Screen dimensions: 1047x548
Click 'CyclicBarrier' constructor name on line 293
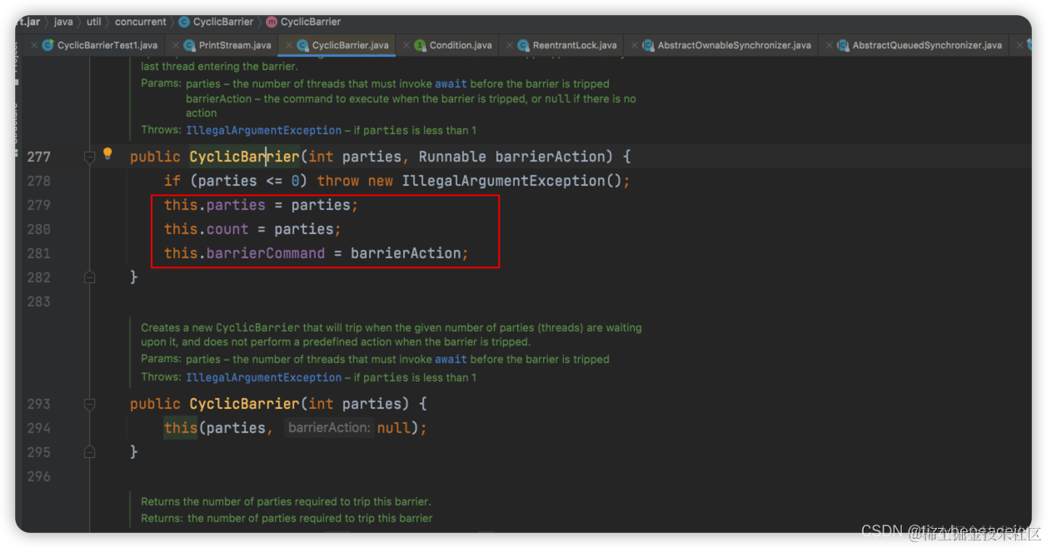click(244, 404)
